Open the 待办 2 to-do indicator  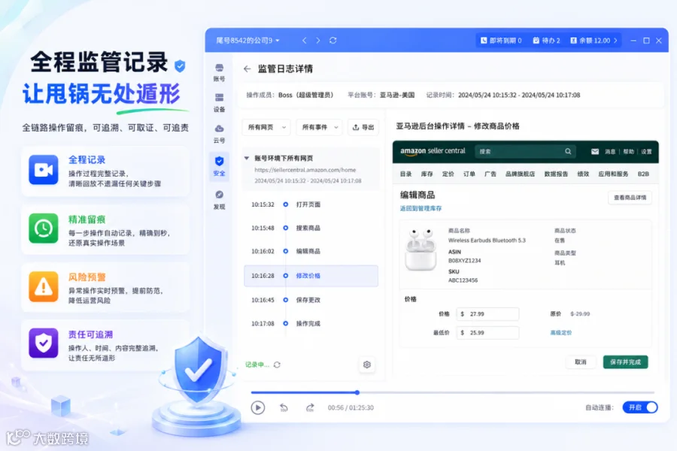(x=546, y=41)
